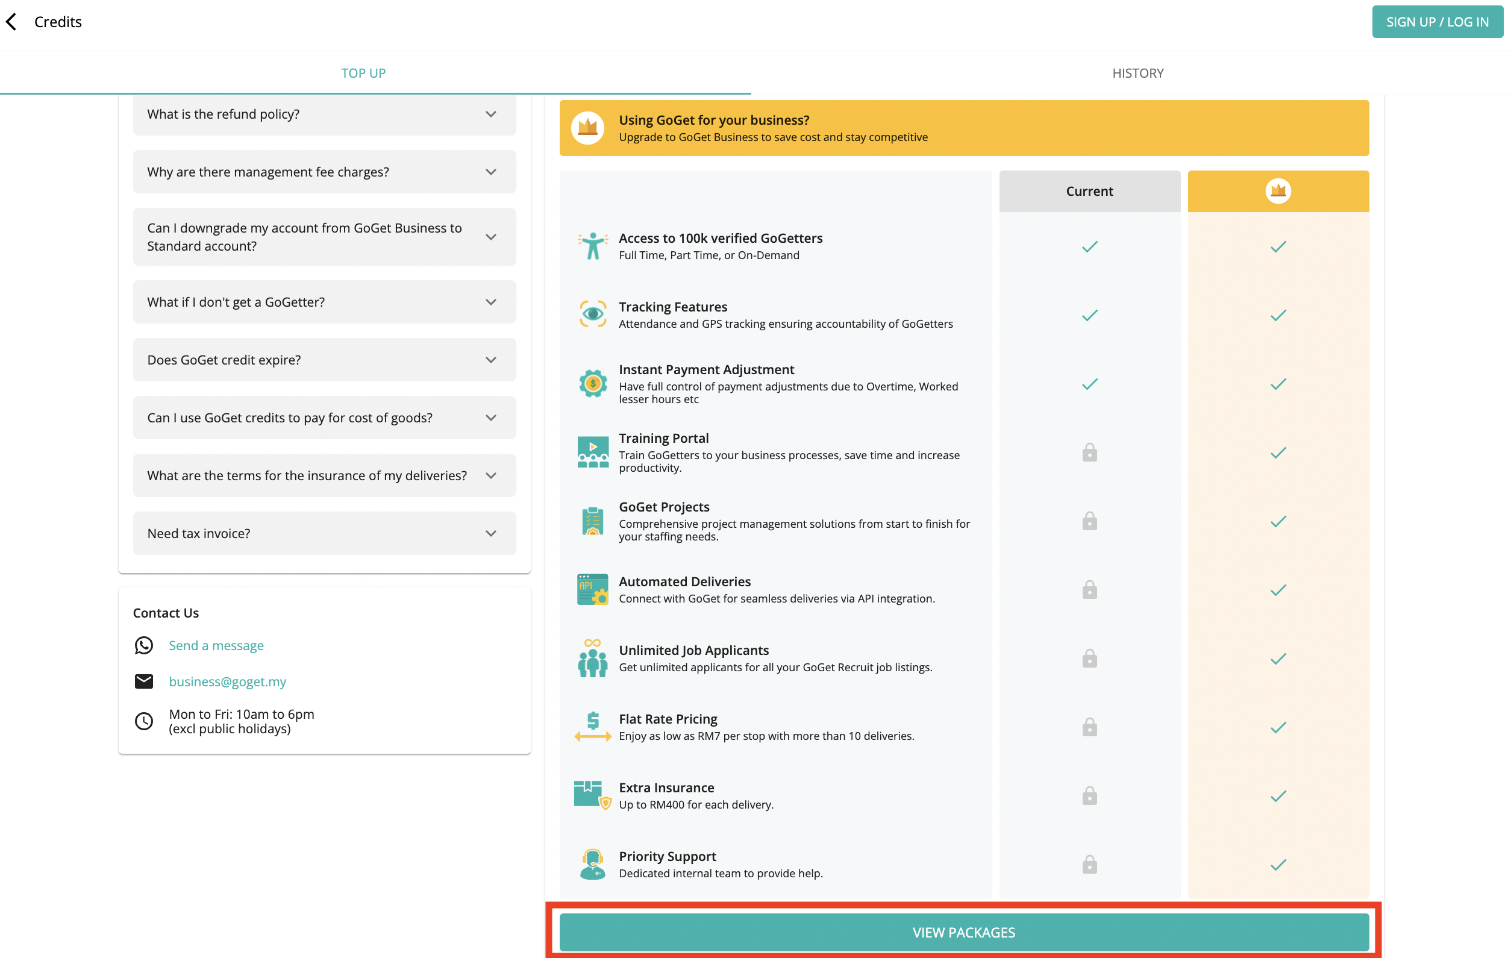Image resolution: width=1511 pixels, height=958 pixels.
Task: Click 'Dedicated internal team to provide help.' text
Action: tap(721, 873)
